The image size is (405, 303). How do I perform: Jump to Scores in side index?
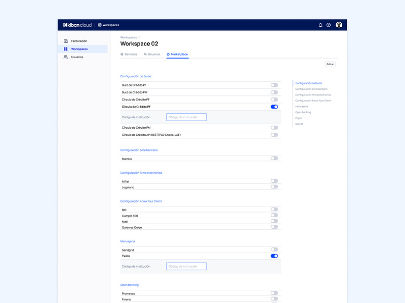point(299,124)
